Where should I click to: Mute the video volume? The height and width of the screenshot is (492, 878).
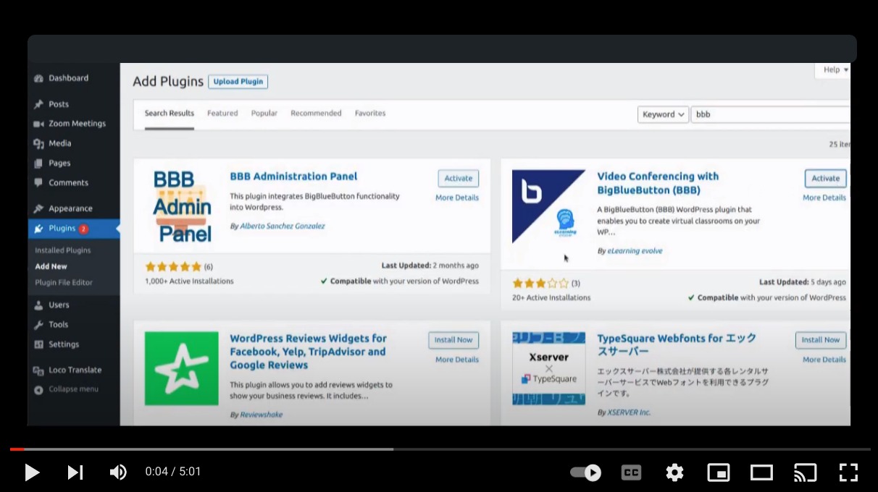point(118,472)
